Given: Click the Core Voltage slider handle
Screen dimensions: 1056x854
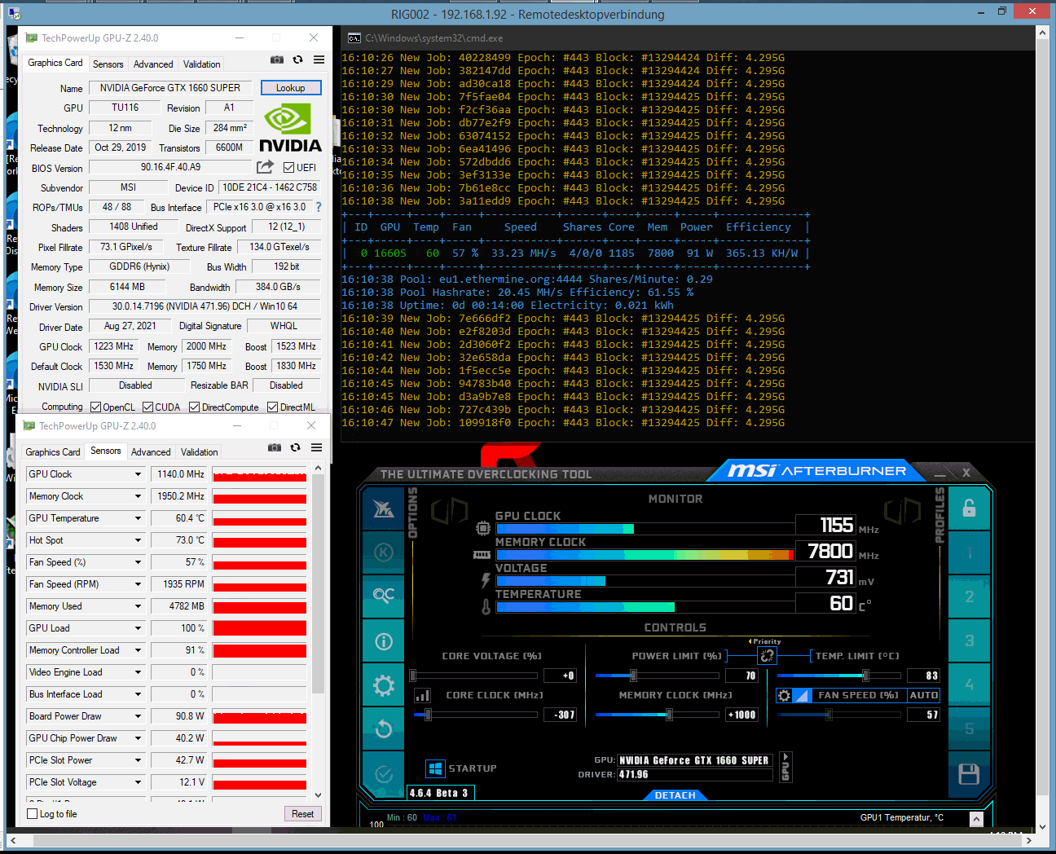Looking at the screenshot, I should pyautogui.click(x=413, y=676).
